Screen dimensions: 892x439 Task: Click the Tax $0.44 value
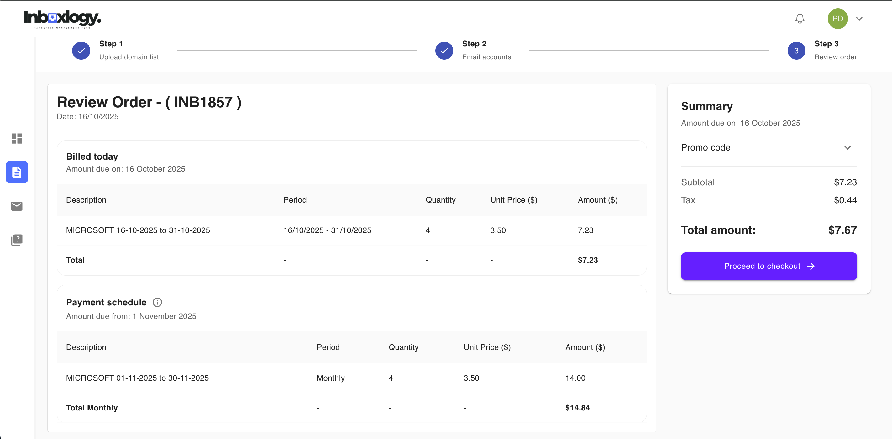tap(845, 200)
